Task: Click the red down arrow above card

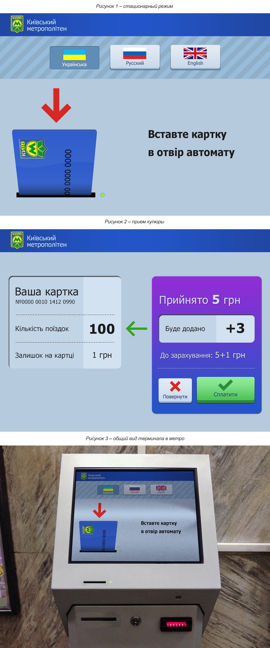Action: [56, 105]
